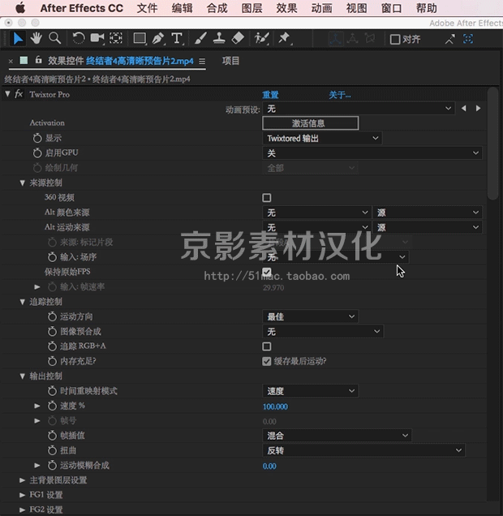503x516 pixels.
Task: Click the 速度 % value 100.000
Action: coord(275,406)
